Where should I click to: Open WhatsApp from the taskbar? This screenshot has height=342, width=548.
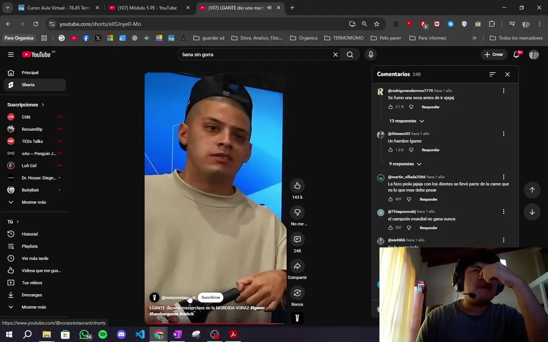(84, 334)
